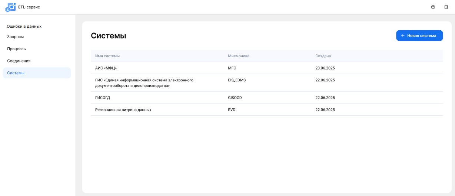Click the 23.06.2025 creation date cell

325,68
